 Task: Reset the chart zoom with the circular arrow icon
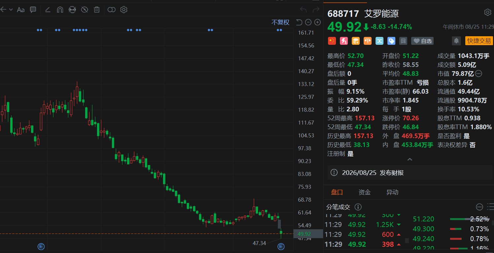[x=299, y=22]
